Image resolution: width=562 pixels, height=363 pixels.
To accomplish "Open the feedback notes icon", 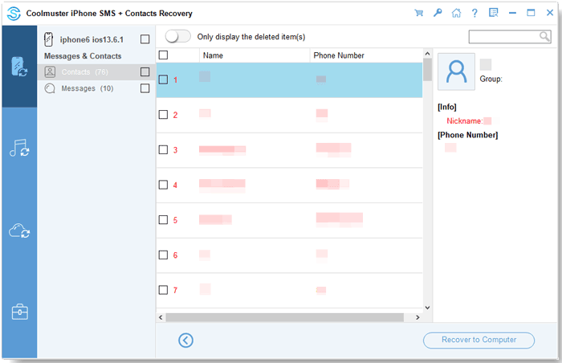I will (493, 13).
